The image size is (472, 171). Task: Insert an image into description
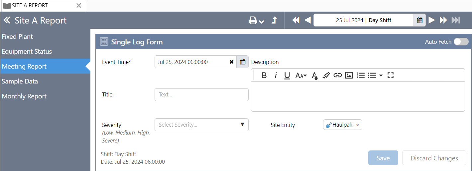pyautogui.click(x=349, y=75)
